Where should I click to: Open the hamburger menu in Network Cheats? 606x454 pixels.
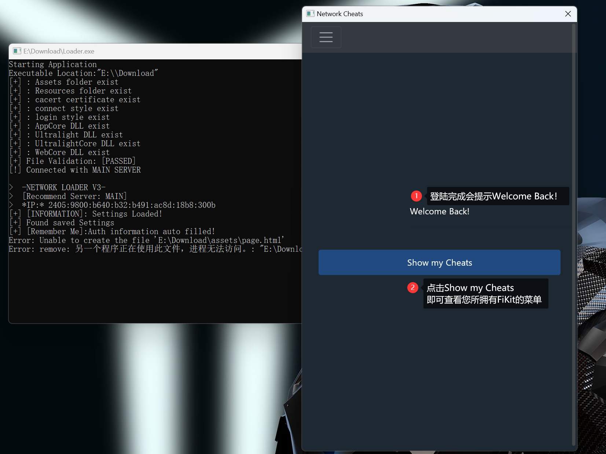(x=326, y=37)
